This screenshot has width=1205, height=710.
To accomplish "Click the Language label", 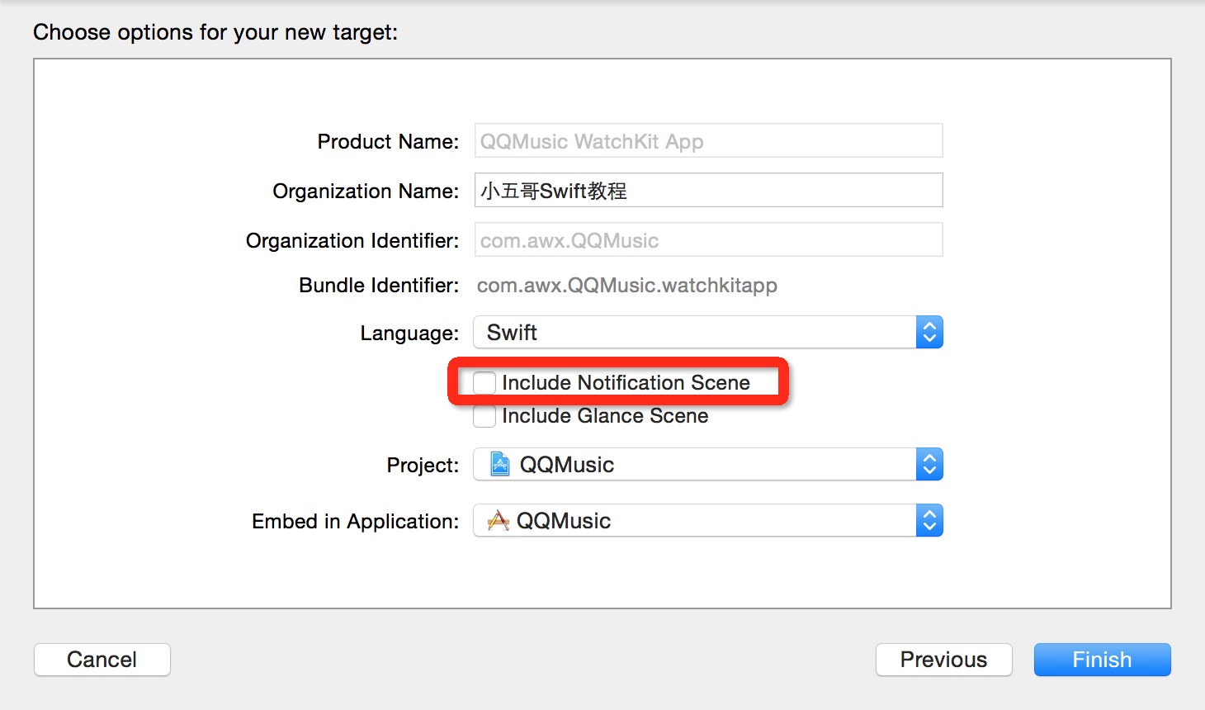I will (x=409, y=333).
